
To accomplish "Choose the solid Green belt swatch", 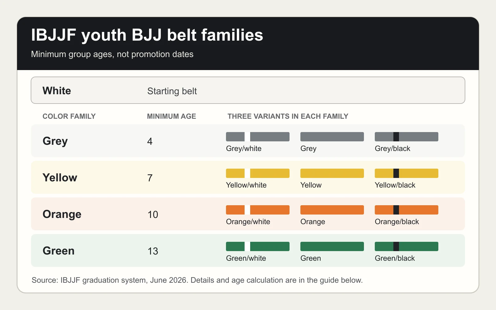I will [x=332, y=246].
